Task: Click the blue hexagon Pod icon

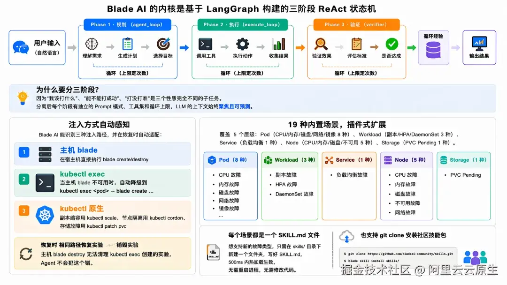Action: point(212,160)
